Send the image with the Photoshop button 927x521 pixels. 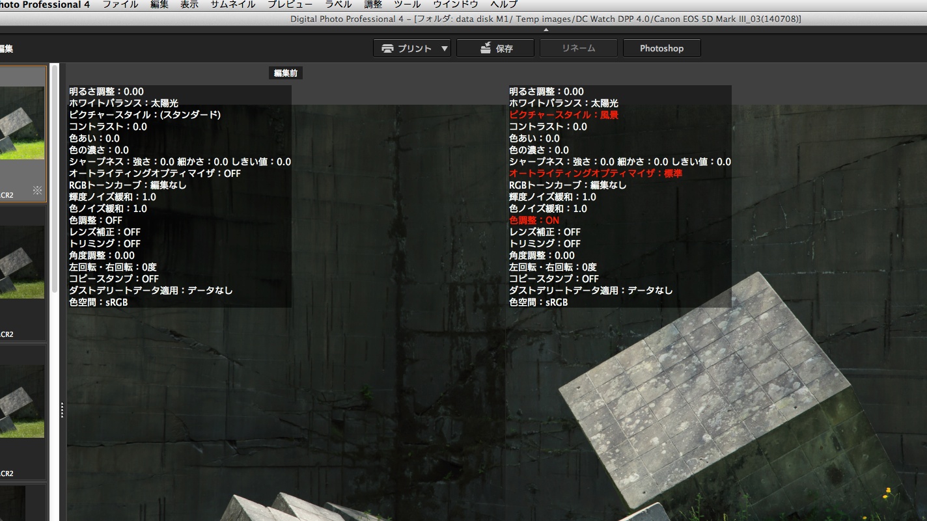pos(662,48)
